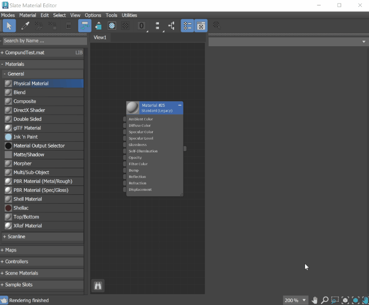This screenshot has height=305, width=369.
Task: Toggle Show Background in Preview checker icon
Action: tap(125, 26)
